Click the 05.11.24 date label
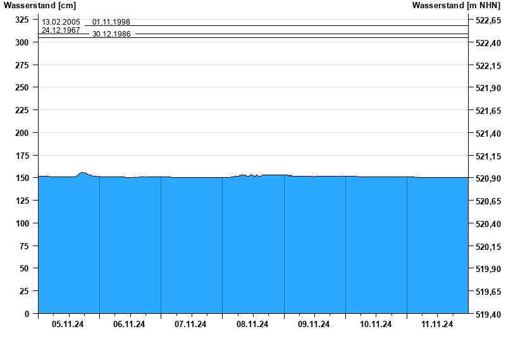The image size is (506, 348). point(68,325)
